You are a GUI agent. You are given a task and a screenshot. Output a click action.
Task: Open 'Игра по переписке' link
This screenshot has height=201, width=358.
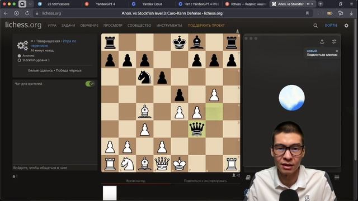click(54, 44)
